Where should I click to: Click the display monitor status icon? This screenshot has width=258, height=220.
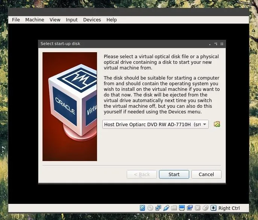point(182,208)
